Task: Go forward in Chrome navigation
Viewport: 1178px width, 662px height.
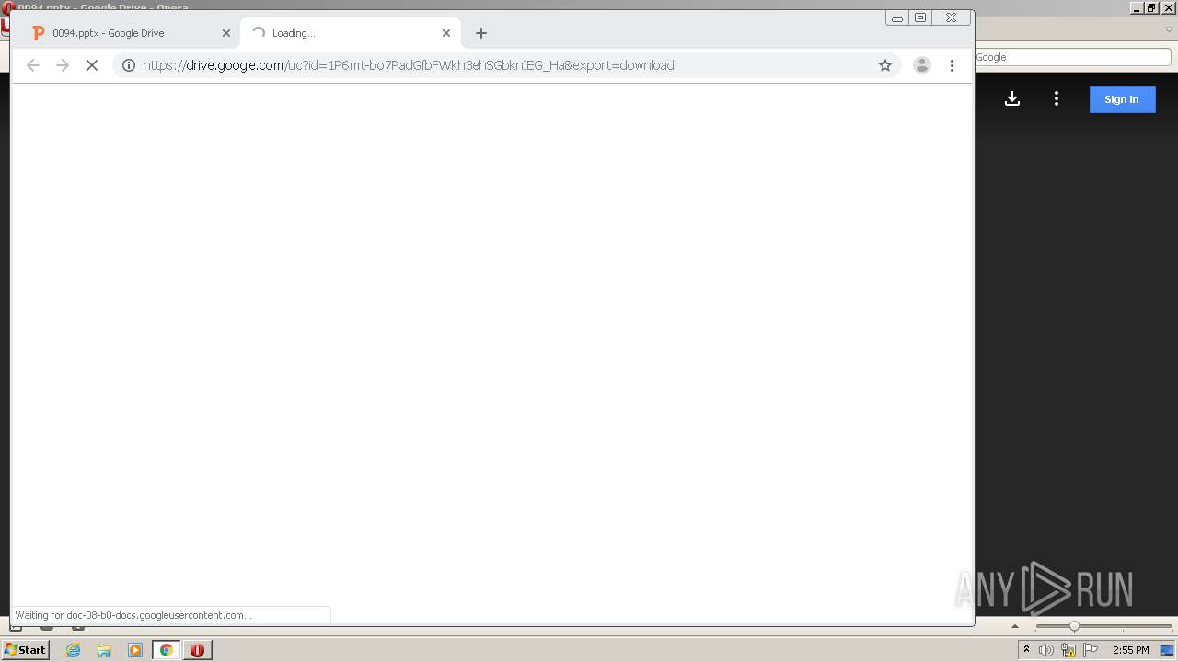Action: click(63, 65)
